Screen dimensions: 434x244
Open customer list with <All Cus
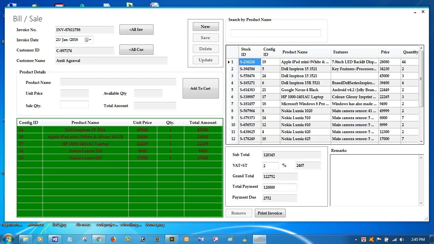(x=136, y=50)
